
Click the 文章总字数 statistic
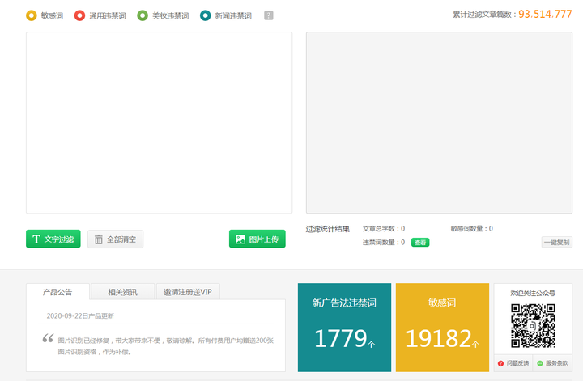(384, 229)
